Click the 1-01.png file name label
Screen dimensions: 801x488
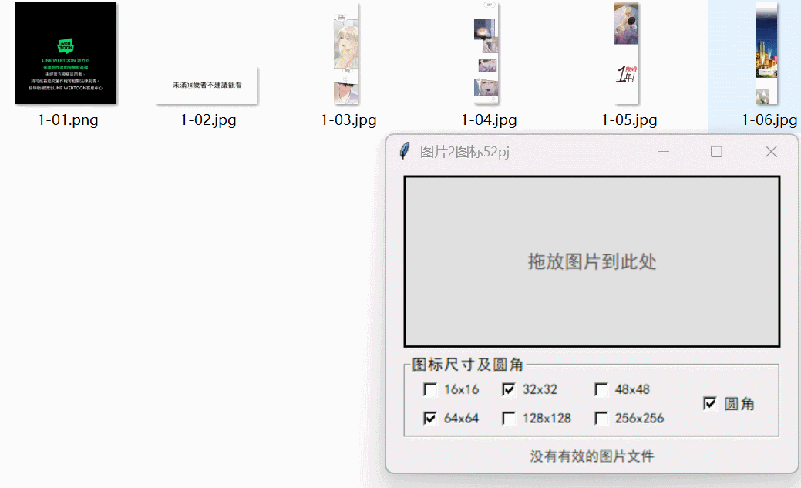click(x=67, y=120)
